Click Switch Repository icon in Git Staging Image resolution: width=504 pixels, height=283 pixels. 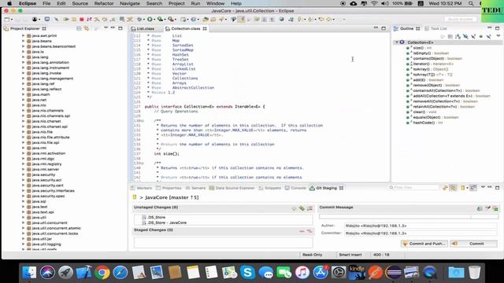point(463,188)
